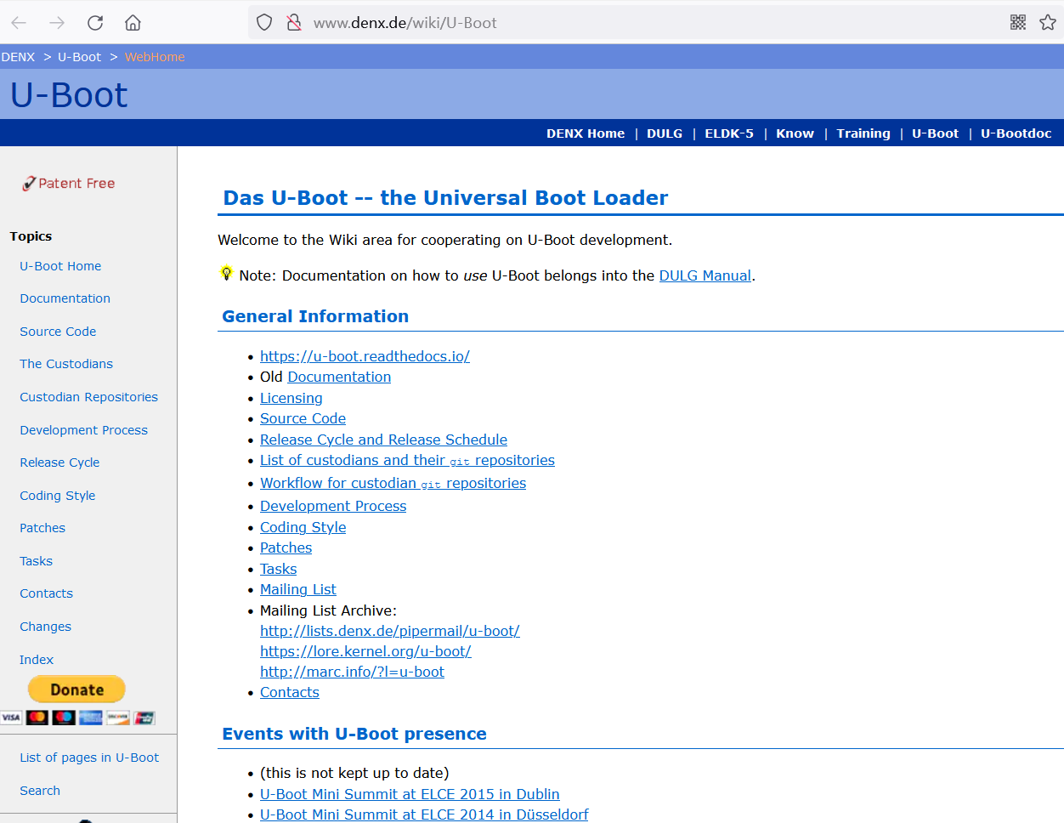Select ELDK-5 in the navigation bar

pos(728,133)
